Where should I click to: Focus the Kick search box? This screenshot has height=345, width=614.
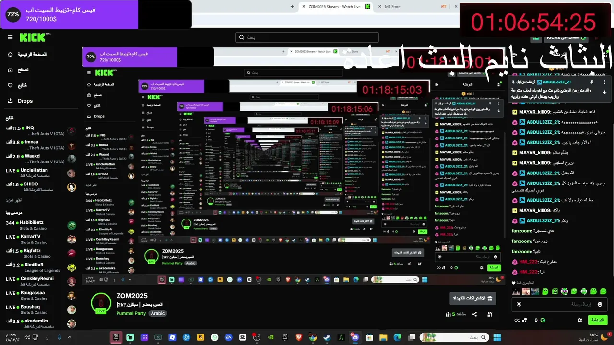[x=307, y=37]
